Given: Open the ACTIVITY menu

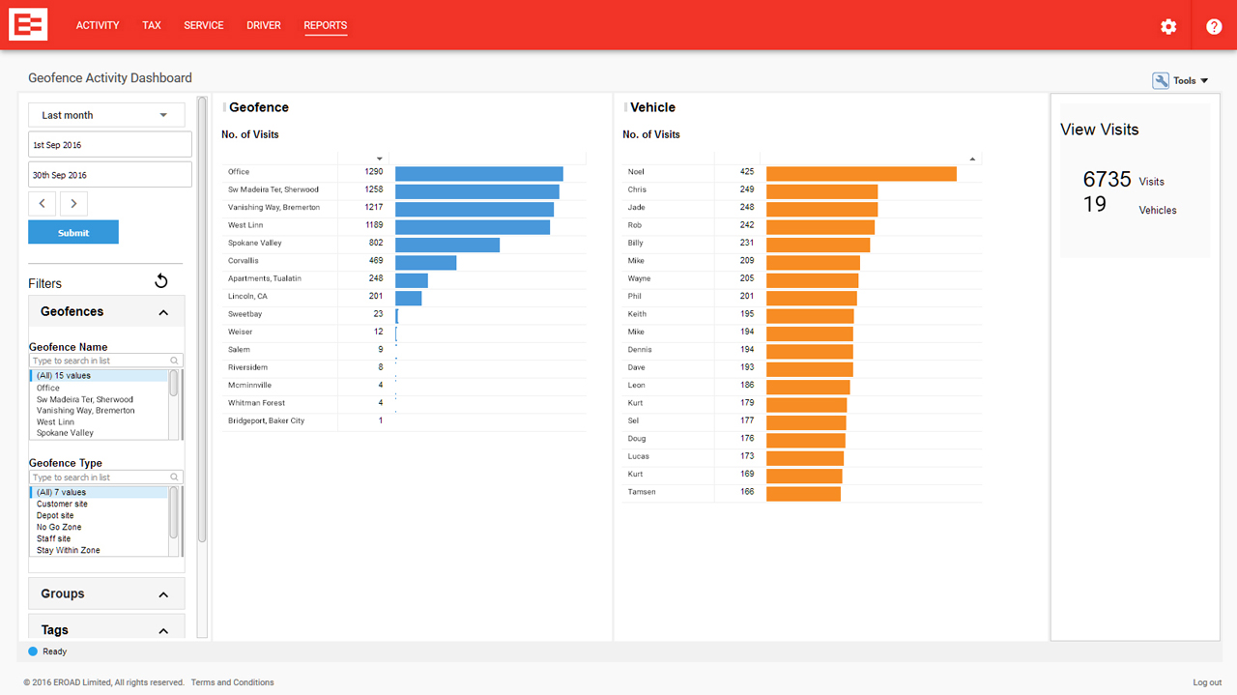Looking at the screenshot, I should (98, 26).
